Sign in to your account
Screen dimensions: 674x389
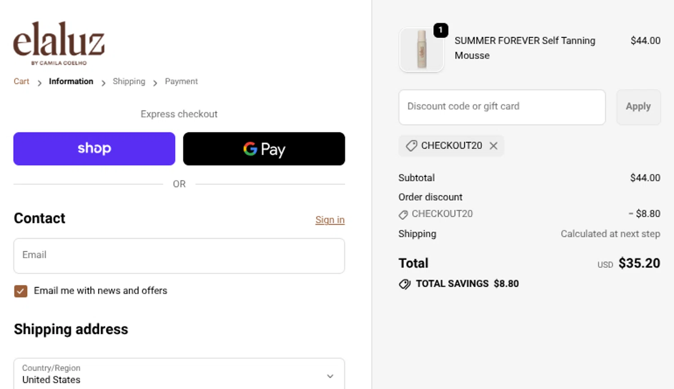330,220
